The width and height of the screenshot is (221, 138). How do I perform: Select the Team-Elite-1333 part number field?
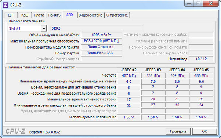click(x=101, y=53)
